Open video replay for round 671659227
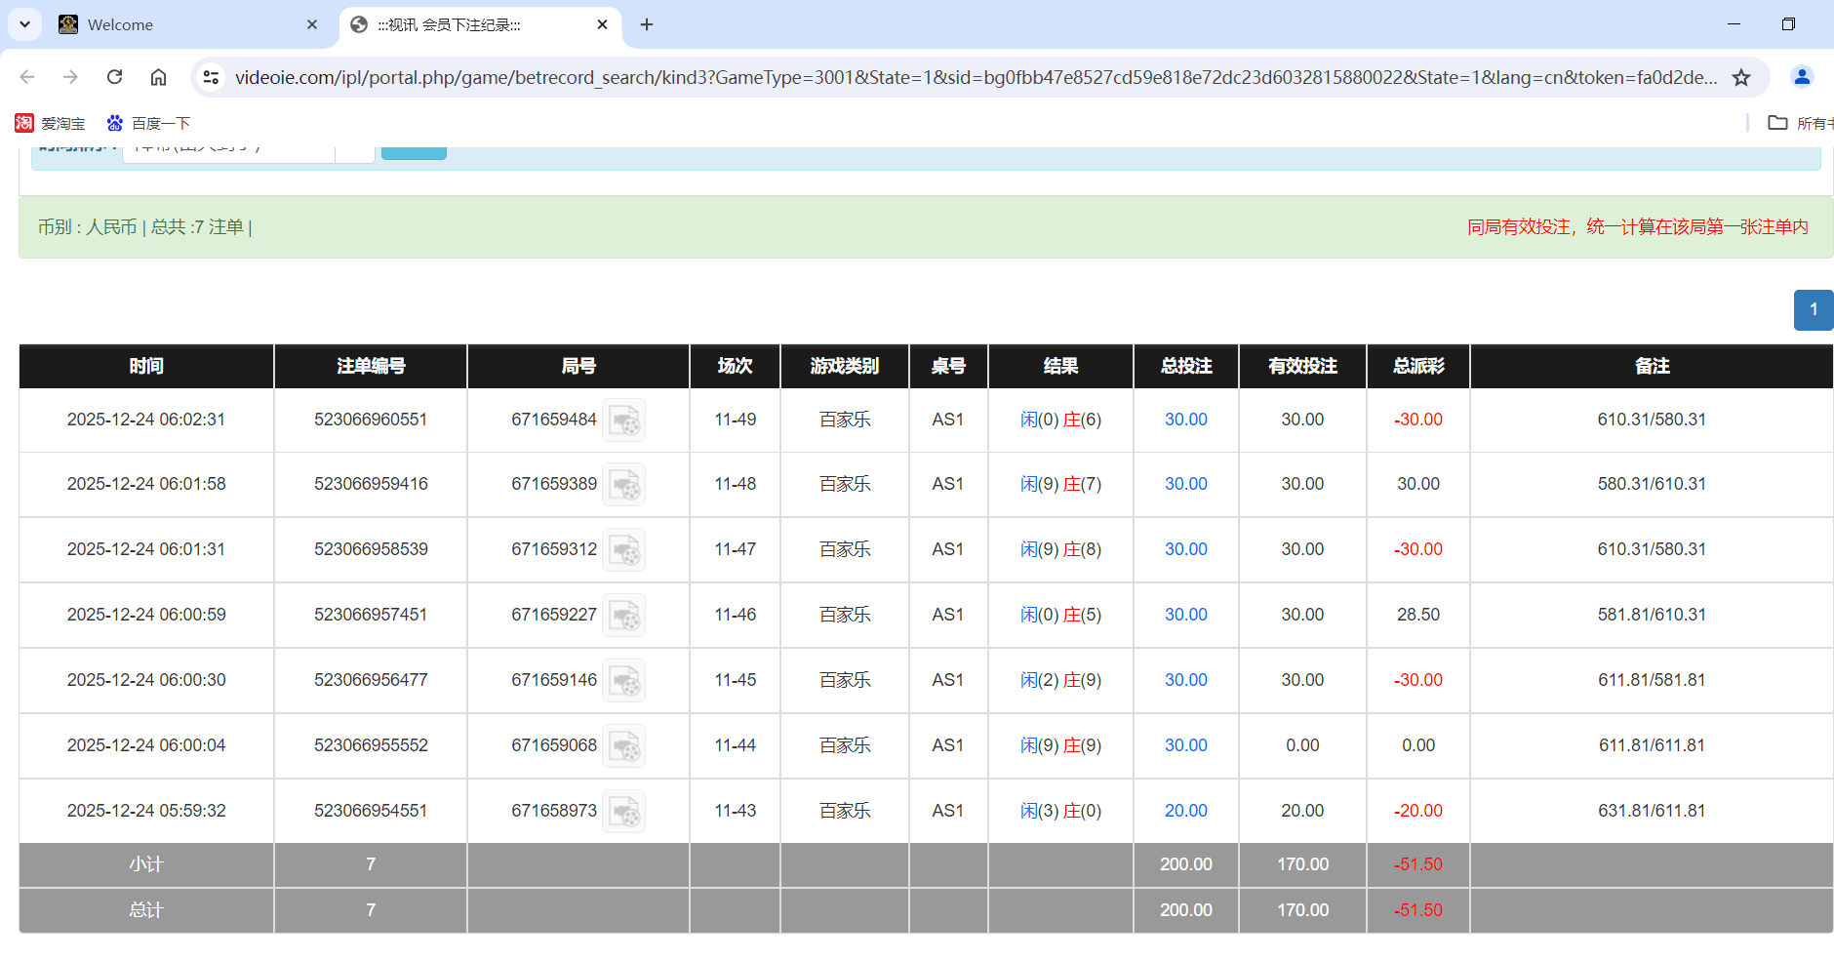The width and height of the screenshot is (1834, 961). 623,616
